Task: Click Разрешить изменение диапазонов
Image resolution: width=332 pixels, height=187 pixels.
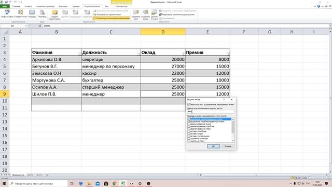Action: pyautogui.click(x=176, y=15)
